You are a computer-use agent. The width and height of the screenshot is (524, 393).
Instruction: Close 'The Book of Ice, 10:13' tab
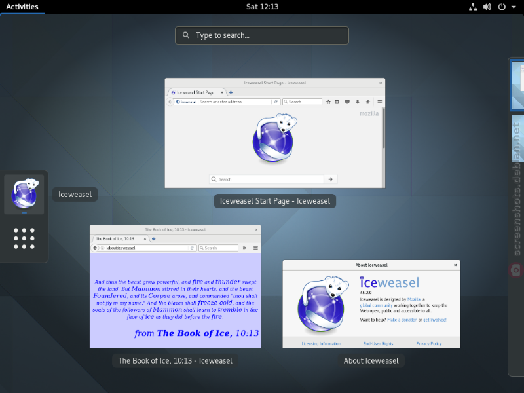145,238
